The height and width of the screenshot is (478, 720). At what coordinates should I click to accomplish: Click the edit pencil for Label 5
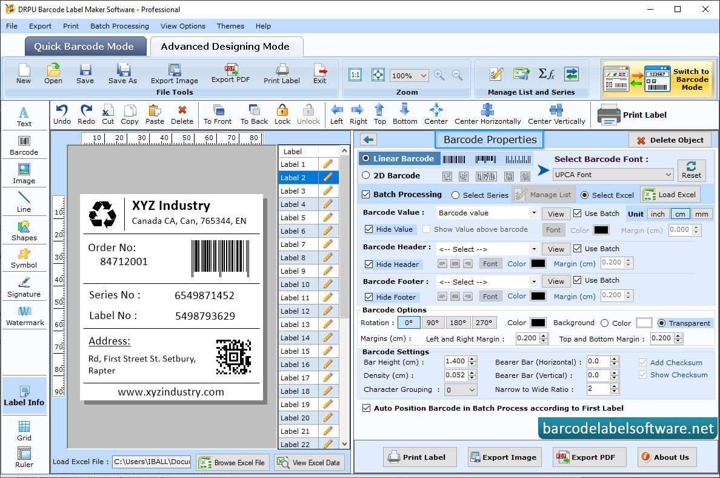coord(328,217)
